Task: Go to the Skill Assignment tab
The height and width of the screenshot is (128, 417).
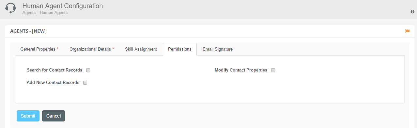Action: (141, 49)
